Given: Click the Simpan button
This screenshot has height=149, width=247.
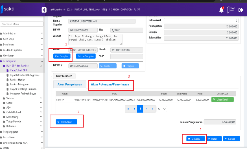Looking at the screenshot, I should [195, 139].
